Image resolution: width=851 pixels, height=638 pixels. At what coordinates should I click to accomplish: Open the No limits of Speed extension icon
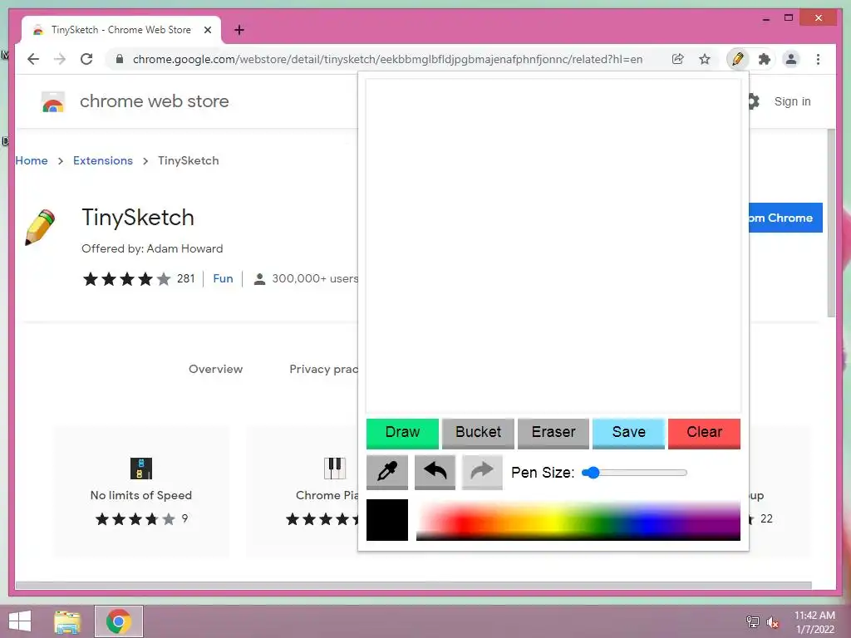[141, 469]
